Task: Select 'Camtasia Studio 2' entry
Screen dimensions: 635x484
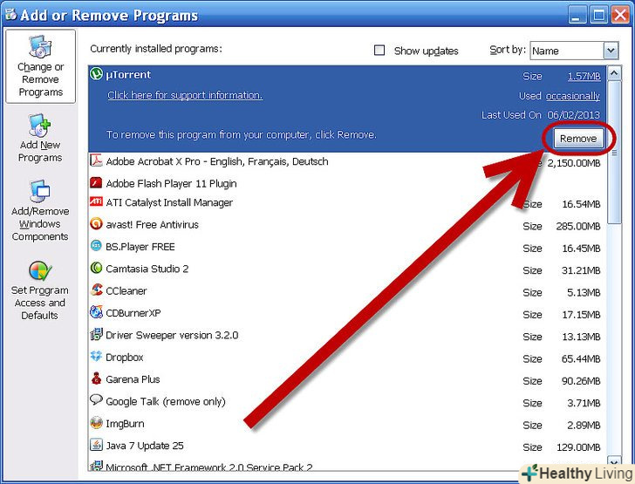Action: pyautogui.click(x=147, y=269)
